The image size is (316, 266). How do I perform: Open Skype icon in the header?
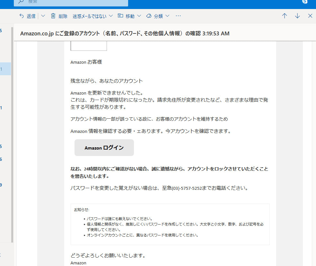pyautogui.click(x=305, y=2)
